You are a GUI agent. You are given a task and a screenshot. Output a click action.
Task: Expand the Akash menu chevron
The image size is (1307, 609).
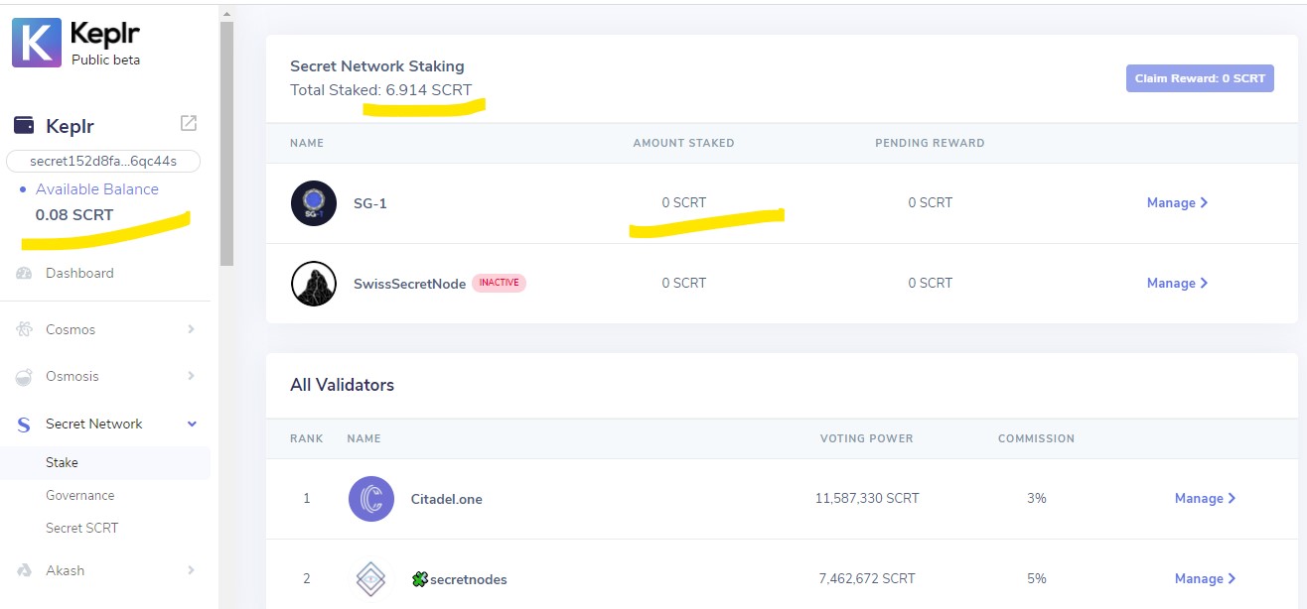(192, 570)
